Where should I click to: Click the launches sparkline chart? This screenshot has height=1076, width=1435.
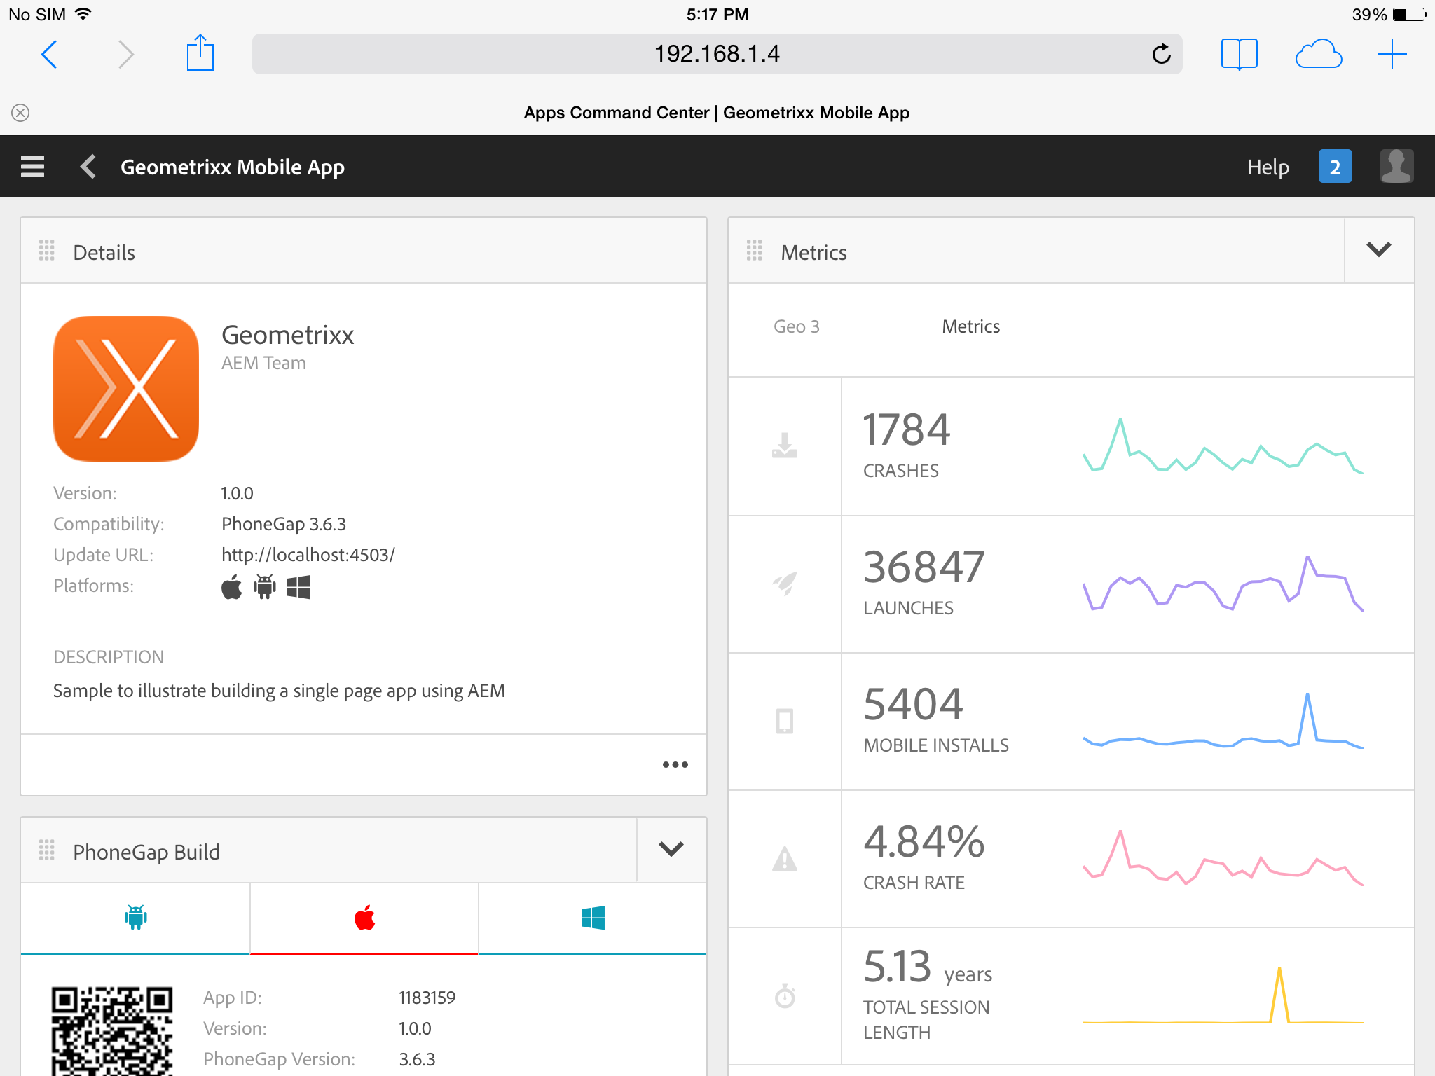click(1223, 583)
